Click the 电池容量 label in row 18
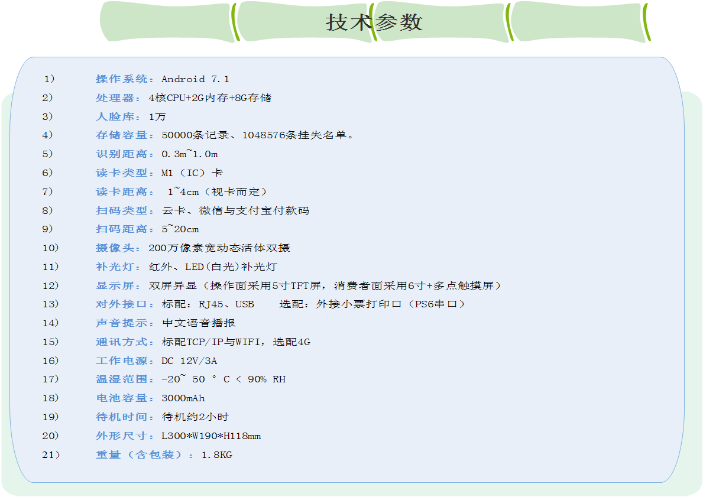This screenshot has width=703, height=497. coord(121,398)
